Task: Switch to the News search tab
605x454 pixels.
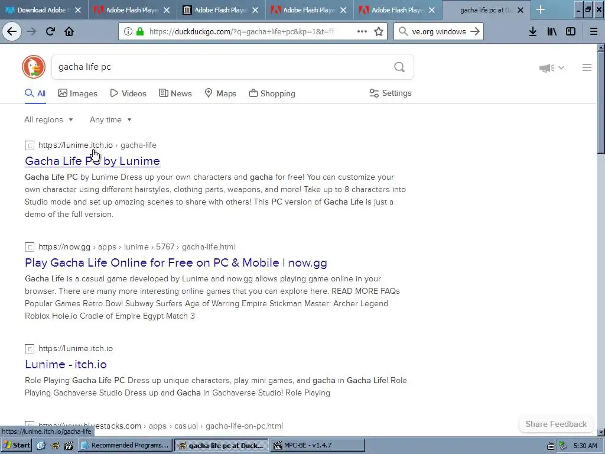Action: point(175,93)
